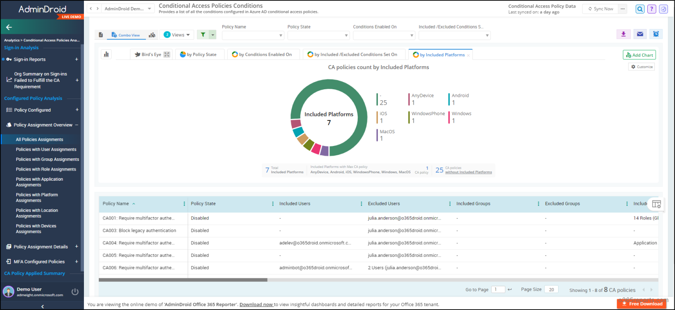Click the Go to Page input field
The width and height of the screenshot is (675, 310).
tap(498, 289)
